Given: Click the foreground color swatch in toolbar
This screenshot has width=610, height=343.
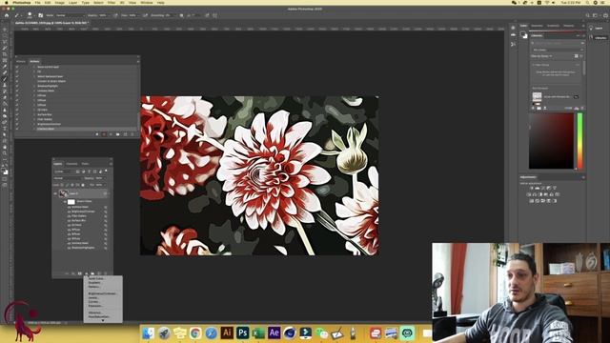Looking at the screenshot, I should click(x=4, y=170).
